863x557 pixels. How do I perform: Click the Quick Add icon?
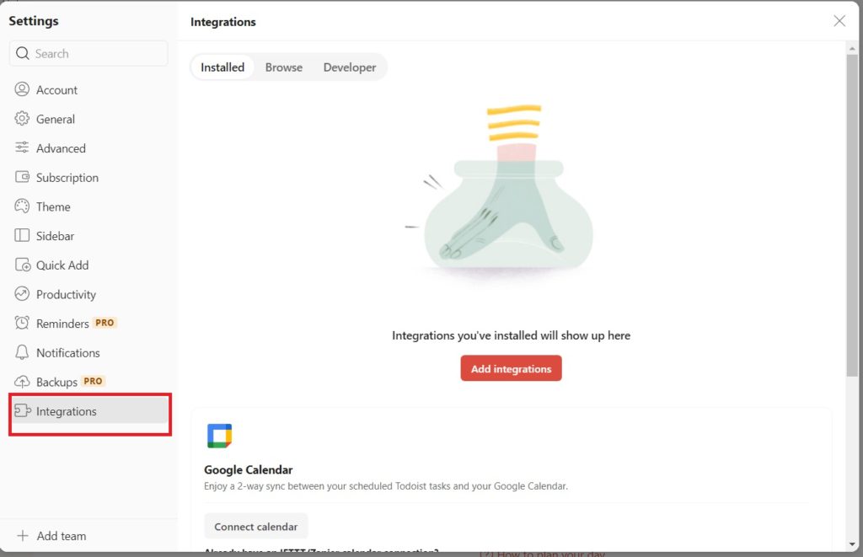(23, 265)
